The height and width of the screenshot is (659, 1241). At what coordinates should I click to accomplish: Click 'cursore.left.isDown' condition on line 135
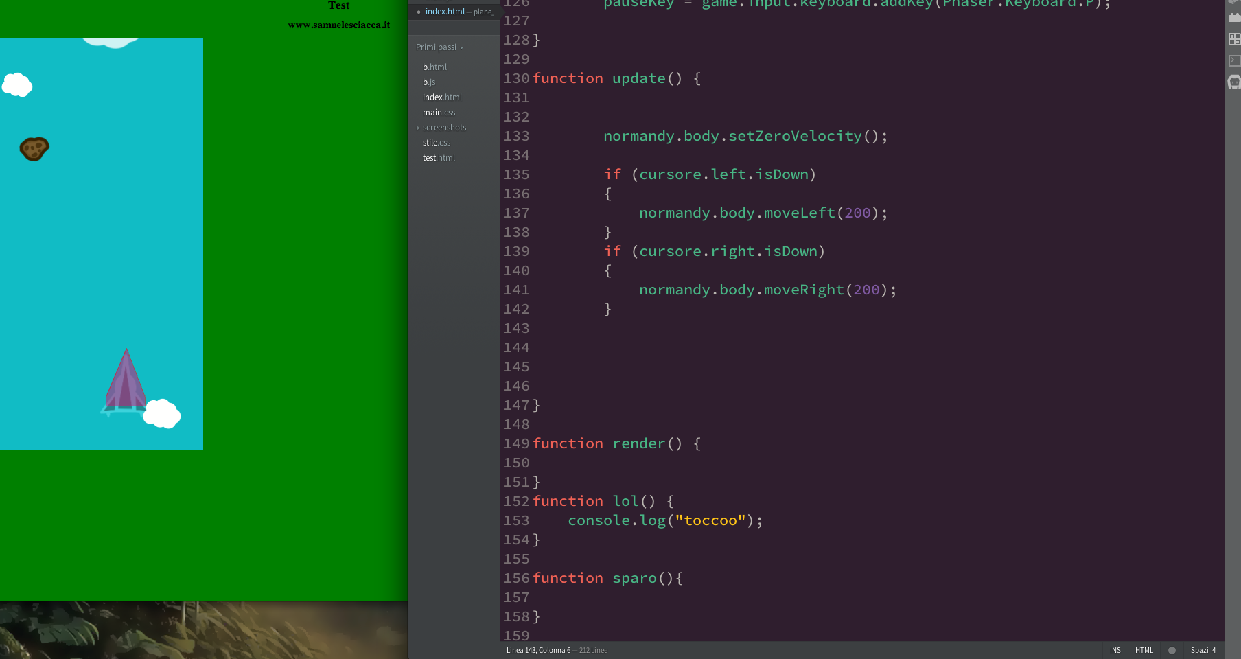[723, 174]
